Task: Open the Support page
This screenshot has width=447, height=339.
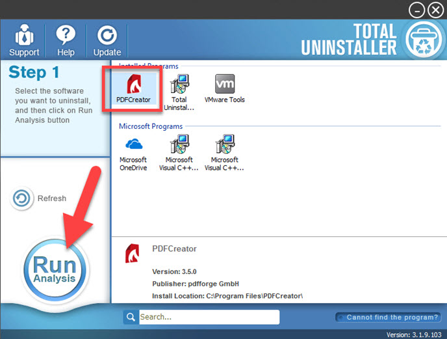Action: pos(24,40)
